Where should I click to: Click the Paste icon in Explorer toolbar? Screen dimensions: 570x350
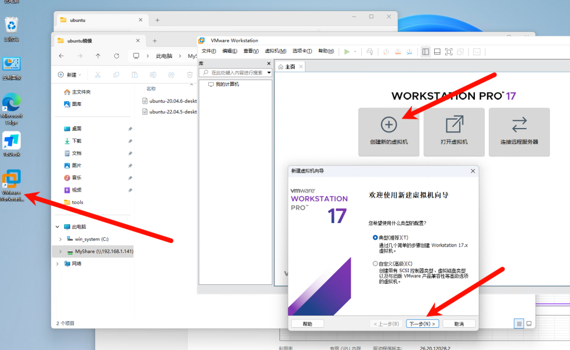point(135,75)
